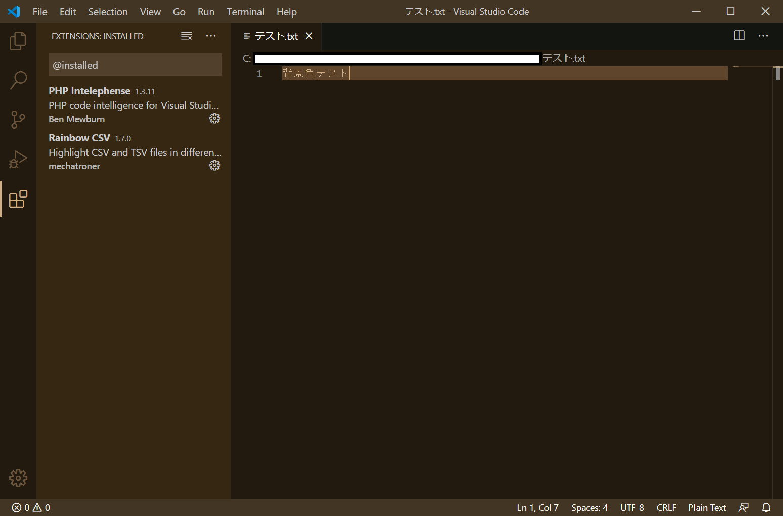Click the editor vertical scrollbar thumb

click(x=778, y=73)
